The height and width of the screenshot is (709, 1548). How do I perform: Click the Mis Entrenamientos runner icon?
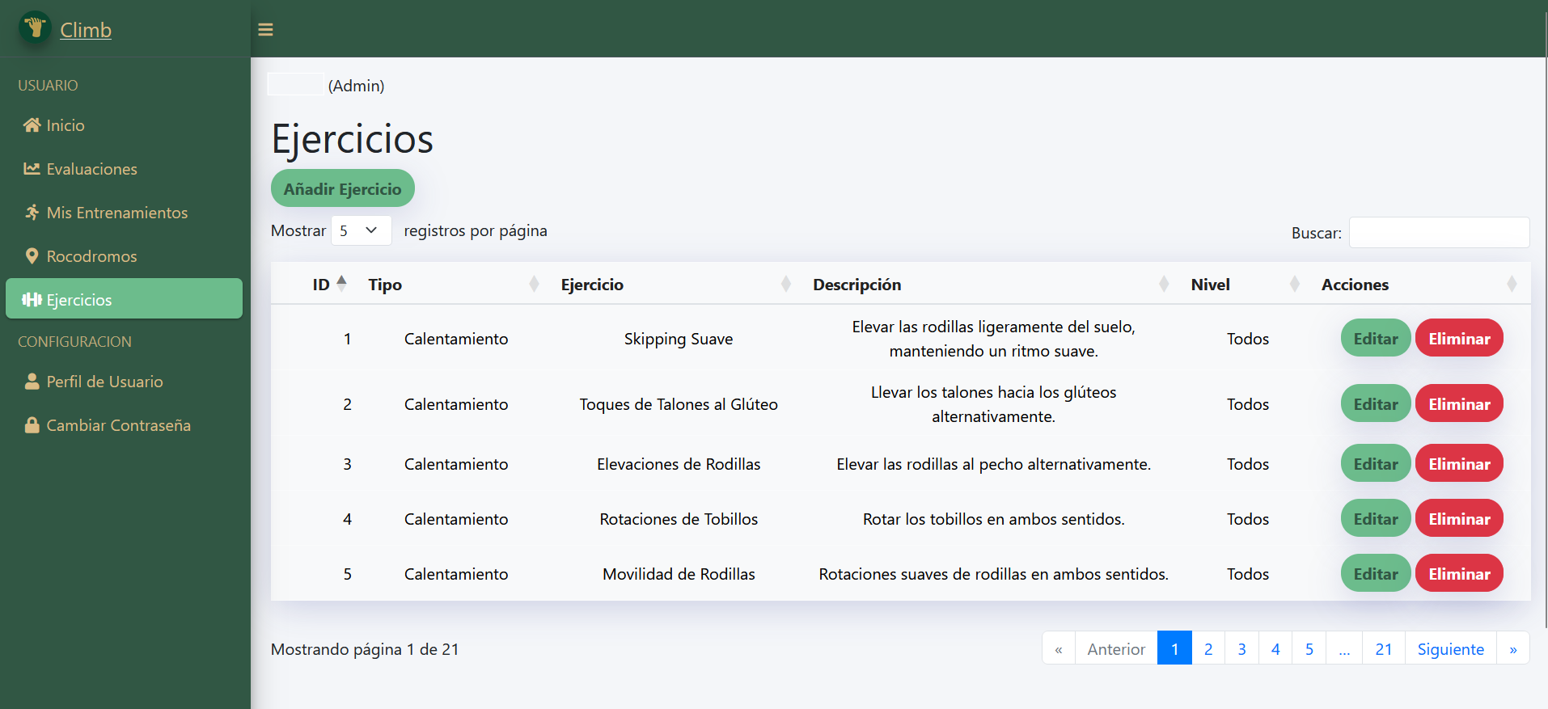tap(32, 213)
